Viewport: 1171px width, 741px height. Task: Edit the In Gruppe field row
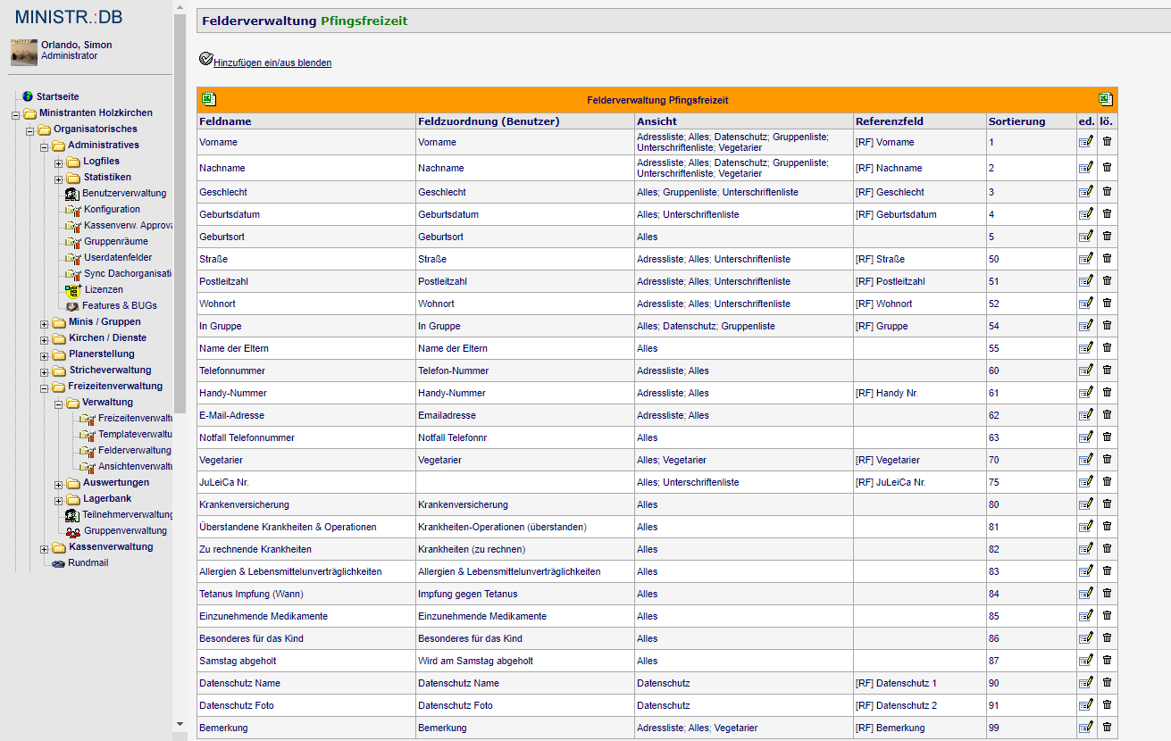click(1086, 325)
